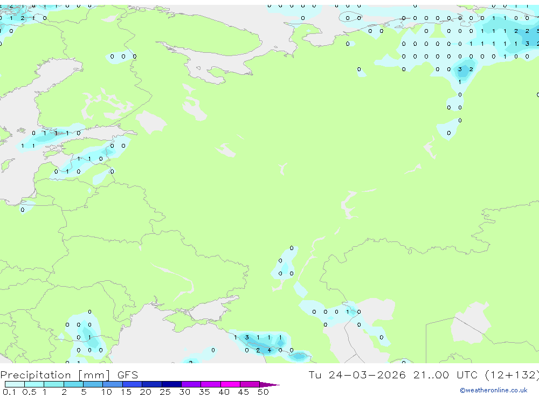
Task: Click the 'Precipitation [mm] GFS' title text
Action: (69, 375)
